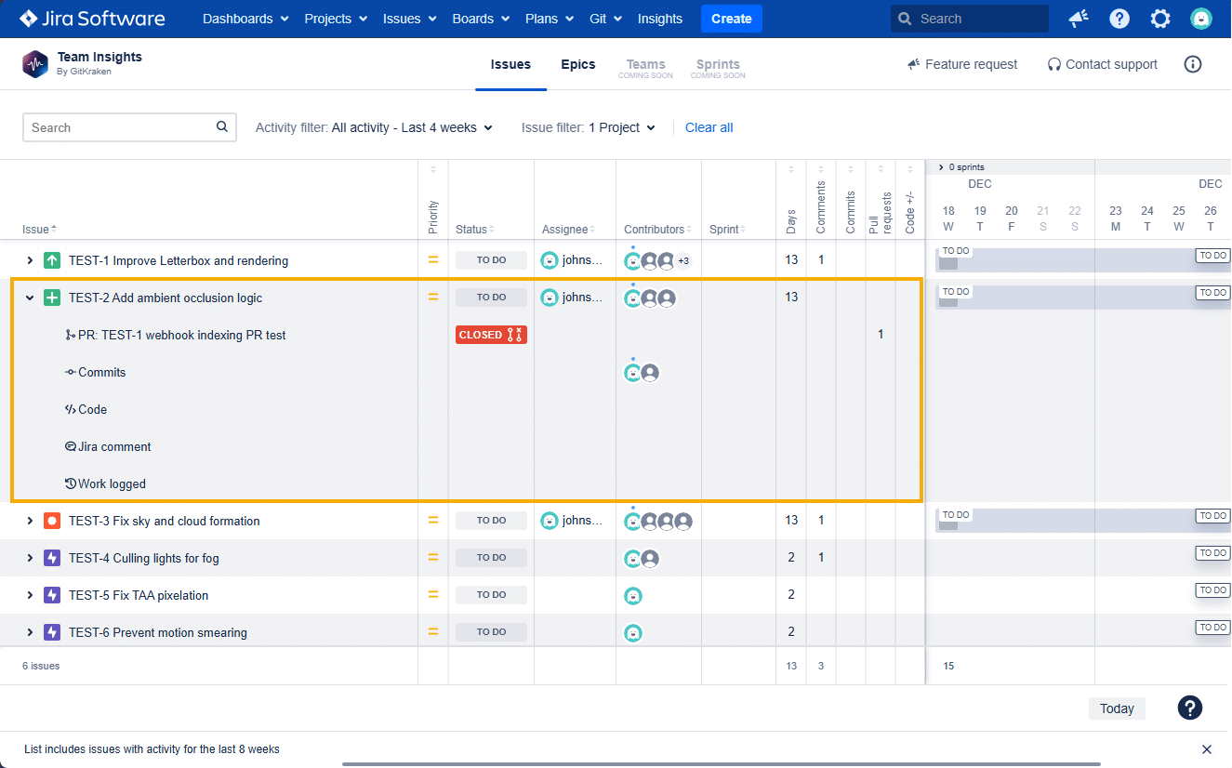
Task: Open the Feature request link
Action: (x=962, y=64)
